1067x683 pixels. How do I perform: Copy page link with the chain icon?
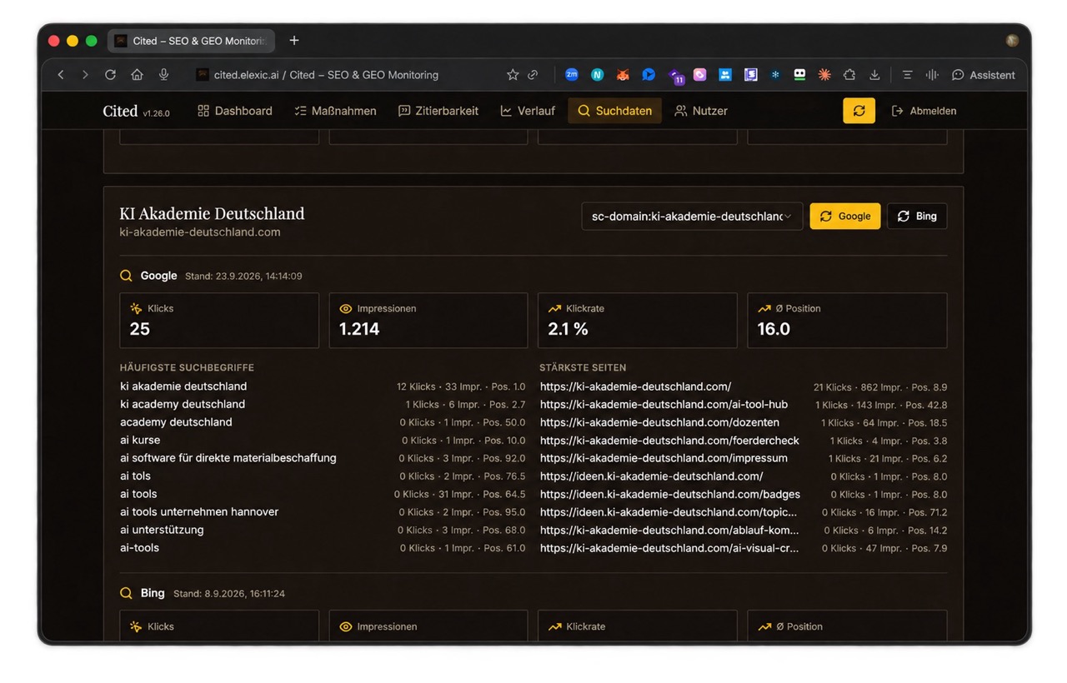click(x=533, y=75)
